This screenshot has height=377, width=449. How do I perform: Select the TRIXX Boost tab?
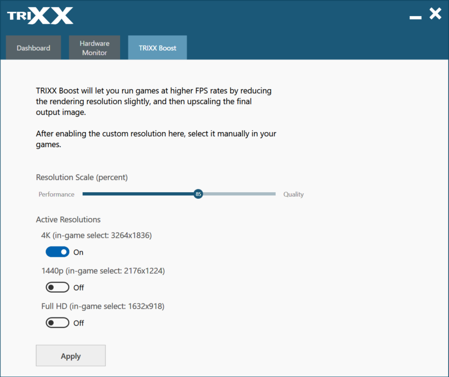pyautogui.click(x=158, y=48)
